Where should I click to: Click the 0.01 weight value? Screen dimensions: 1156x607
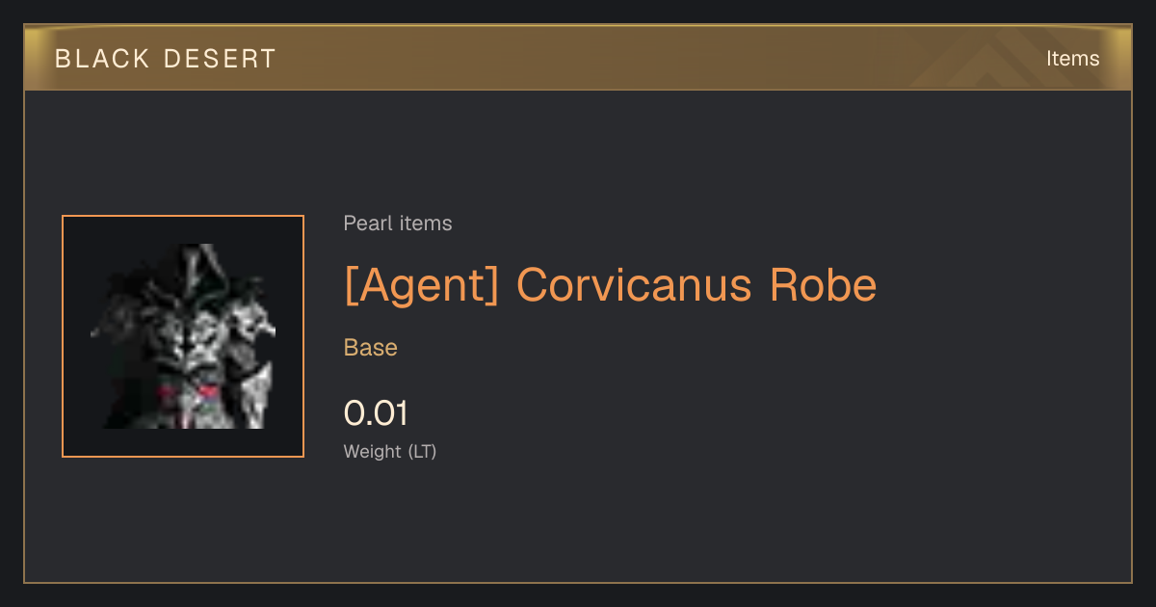tap(376, 413)
